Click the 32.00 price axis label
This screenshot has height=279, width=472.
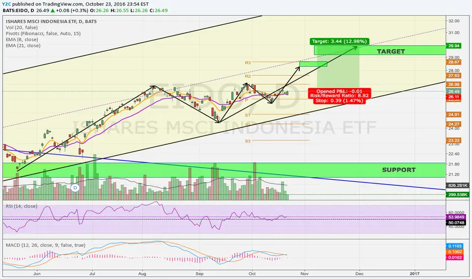[454, 21]
